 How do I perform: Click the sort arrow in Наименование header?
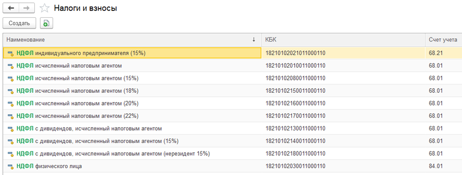[254, 40]
